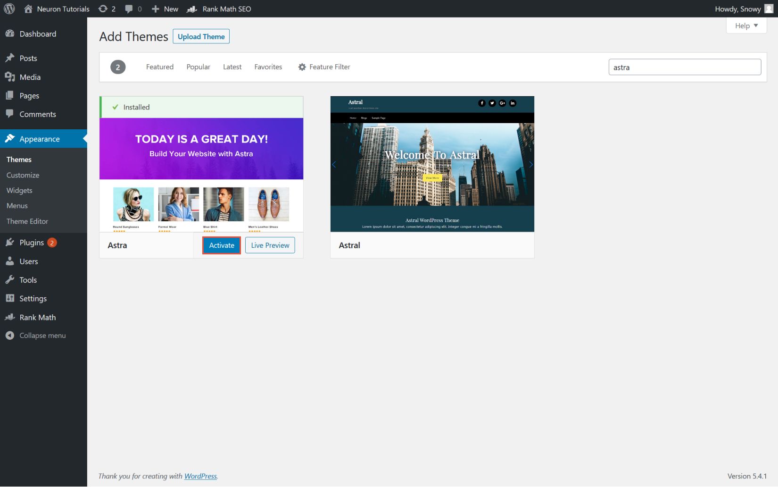Switch to the Favorites themes tab
Screen dimensions: 778x487
[268, 67]
